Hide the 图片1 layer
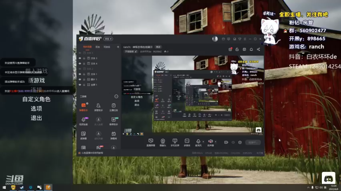 pyautogui.click(x=80, y=79)
